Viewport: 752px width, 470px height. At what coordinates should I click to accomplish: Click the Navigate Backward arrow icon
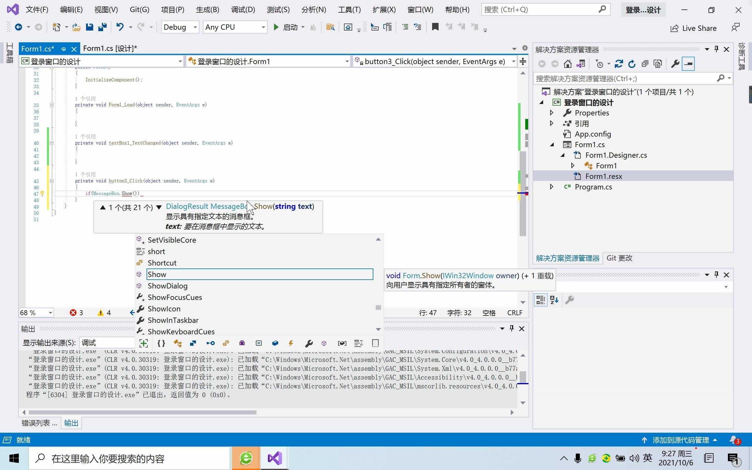pos(18,27)
